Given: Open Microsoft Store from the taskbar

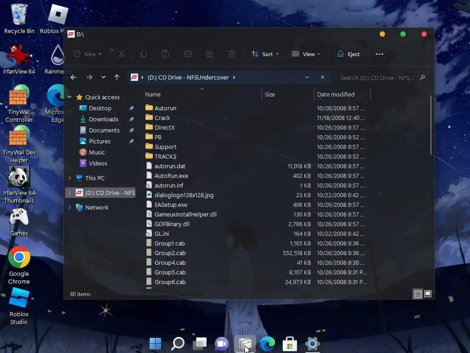Looking at the screenshot, I should pyautogui.click(x=290, y=344).
